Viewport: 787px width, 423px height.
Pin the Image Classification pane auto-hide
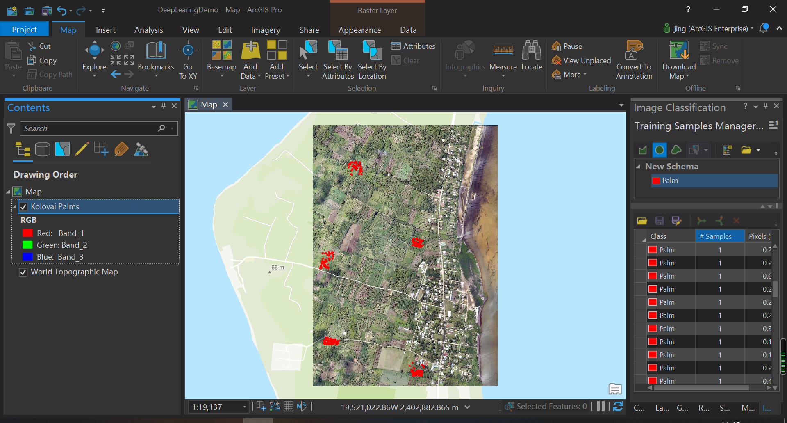click(766, 106)
